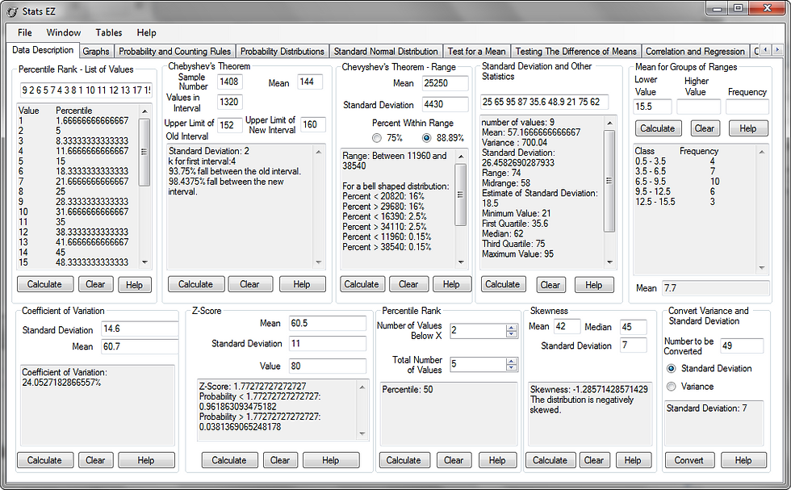Open the Window menu
The width and height of the screenshot is (791, 490).
point(64,33)
